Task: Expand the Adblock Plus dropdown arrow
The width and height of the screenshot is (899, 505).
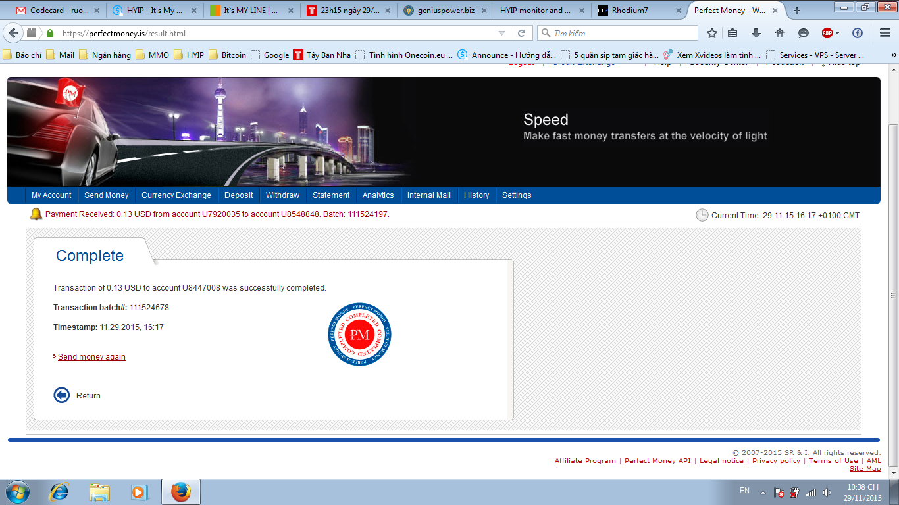Action: tap(837, 33)
